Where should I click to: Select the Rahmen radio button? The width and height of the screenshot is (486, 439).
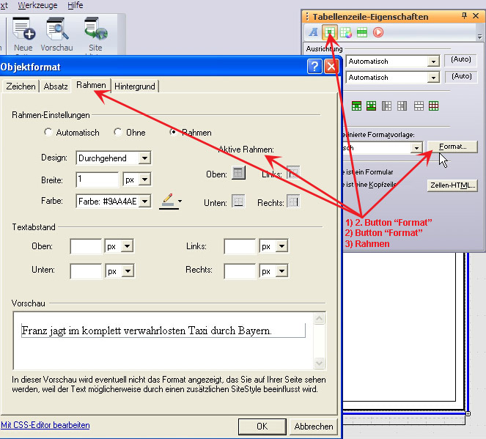point(174,133)
